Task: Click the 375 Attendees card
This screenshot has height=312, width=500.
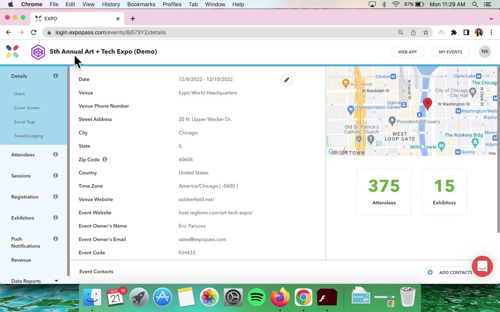Action: (x=384, y=191)
